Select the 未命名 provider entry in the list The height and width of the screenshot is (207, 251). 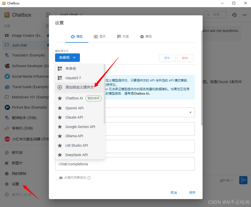(80, 68)
